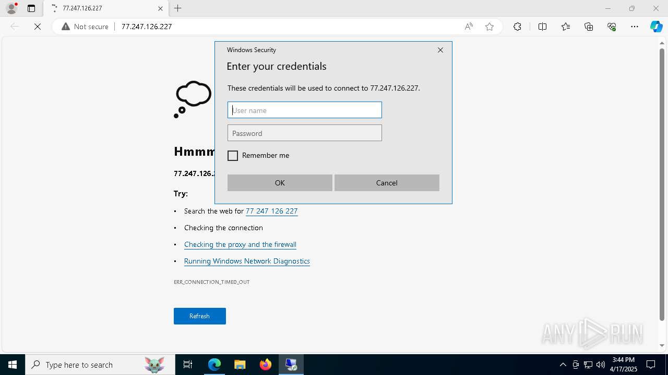Open the notification center icon
This screenshot has height=375, width=668.
point(651,365)
